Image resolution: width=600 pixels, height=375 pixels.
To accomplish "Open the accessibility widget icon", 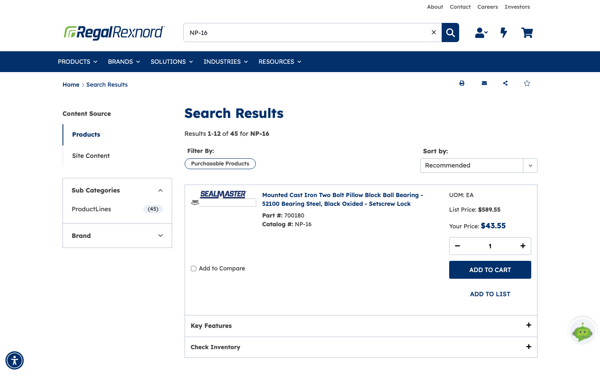I will [x=15, y=360].
